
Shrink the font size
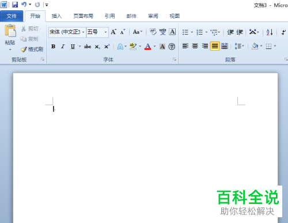click(123, 32)
